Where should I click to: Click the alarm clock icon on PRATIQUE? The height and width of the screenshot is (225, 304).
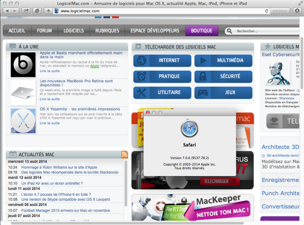[141, 77]
